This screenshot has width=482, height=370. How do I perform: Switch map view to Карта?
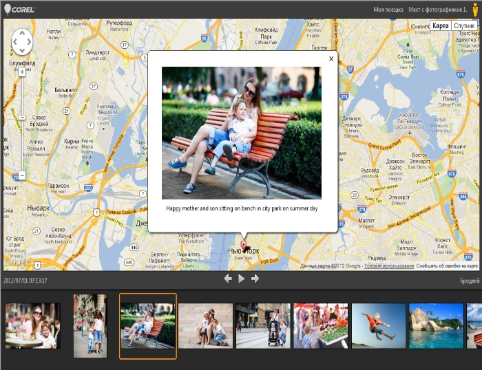pos(440,25)
